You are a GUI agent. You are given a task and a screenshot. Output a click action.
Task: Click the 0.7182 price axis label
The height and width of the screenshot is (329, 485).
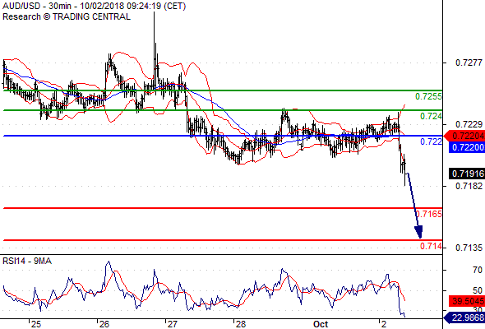pyautogui.click(x=469, y=186)
